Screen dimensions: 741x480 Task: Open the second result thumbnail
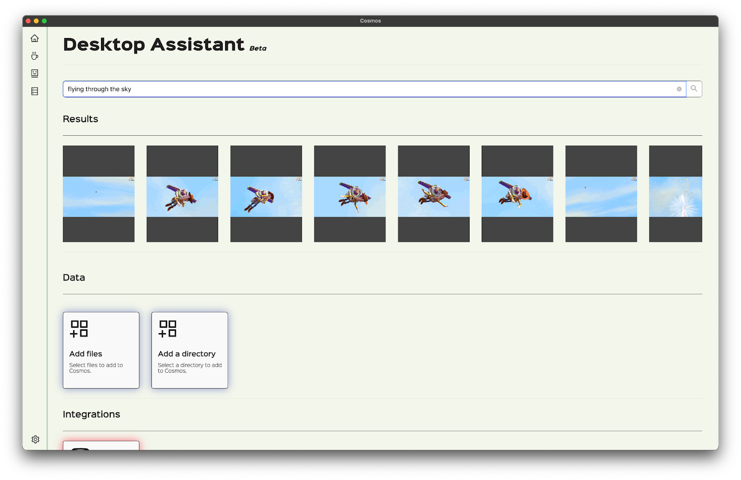point(182,194)
